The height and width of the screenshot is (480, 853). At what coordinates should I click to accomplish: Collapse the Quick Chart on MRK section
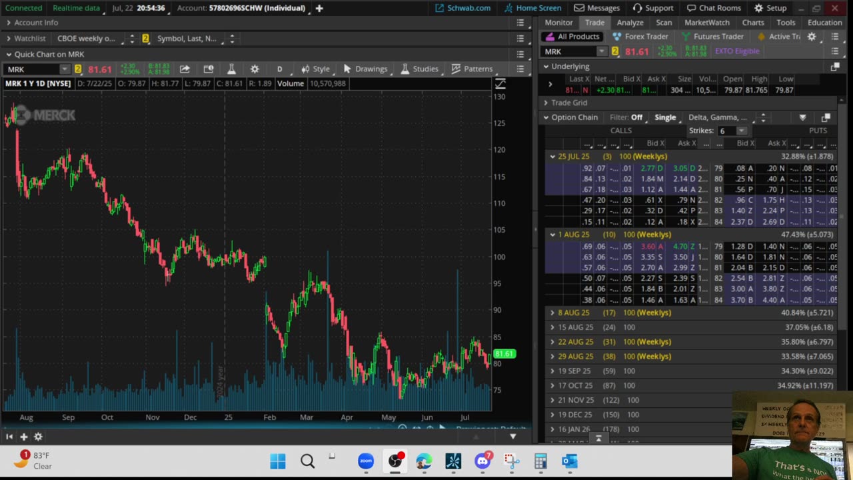(9, 55)
